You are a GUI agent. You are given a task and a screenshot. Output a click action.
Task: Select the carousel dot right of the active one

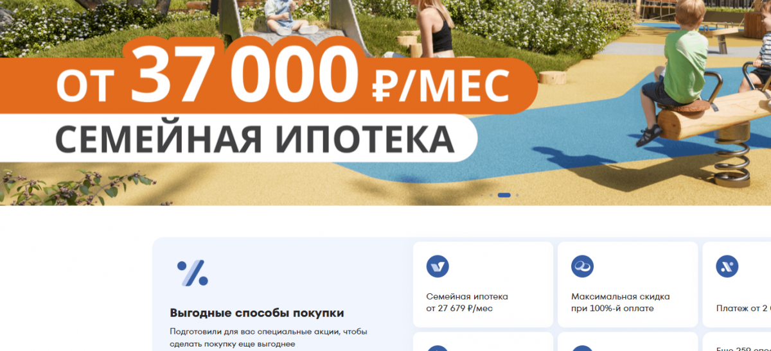(517, 194)
